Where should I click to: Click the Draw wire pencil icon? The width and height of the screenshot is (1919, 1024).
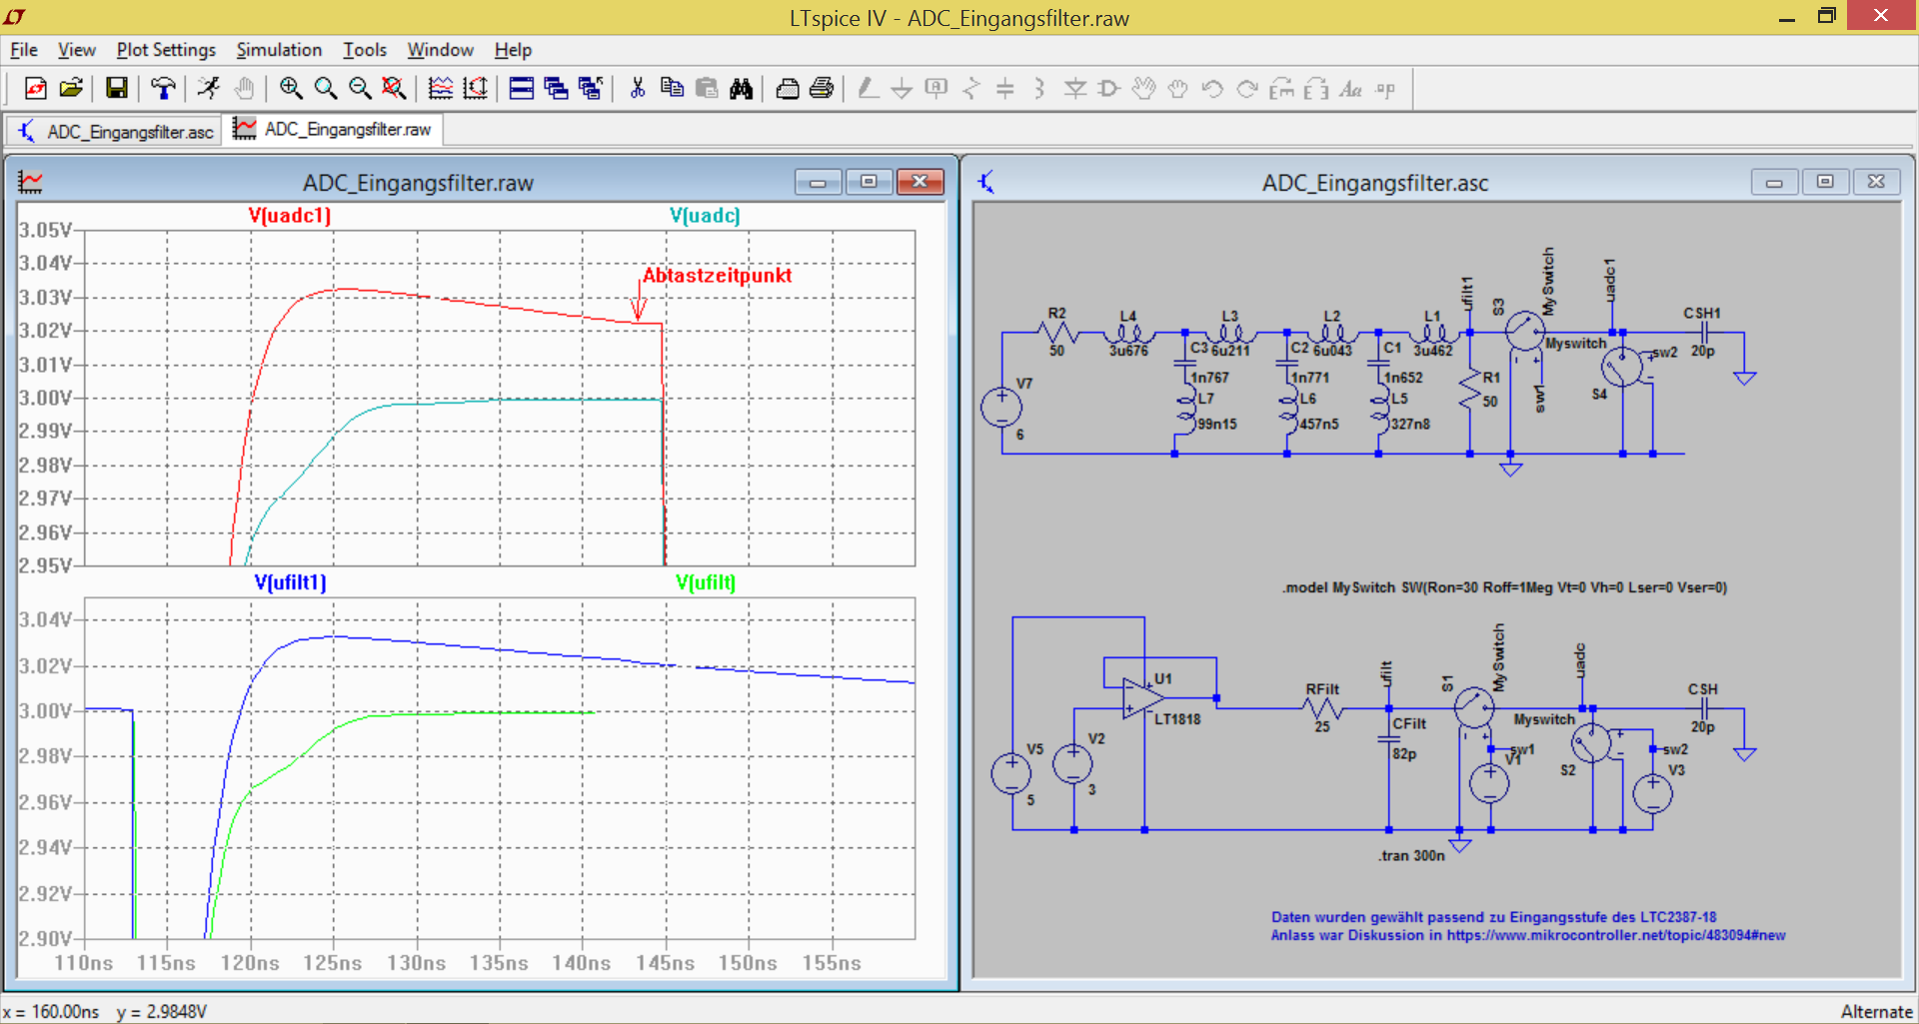(868, 89)
